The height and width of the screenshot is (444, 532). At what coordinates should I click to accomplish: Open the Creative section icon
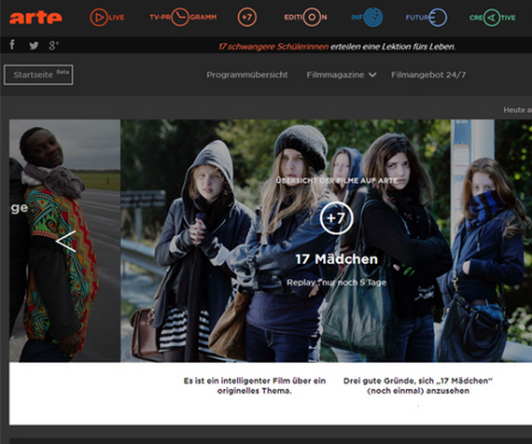point(491,18)
